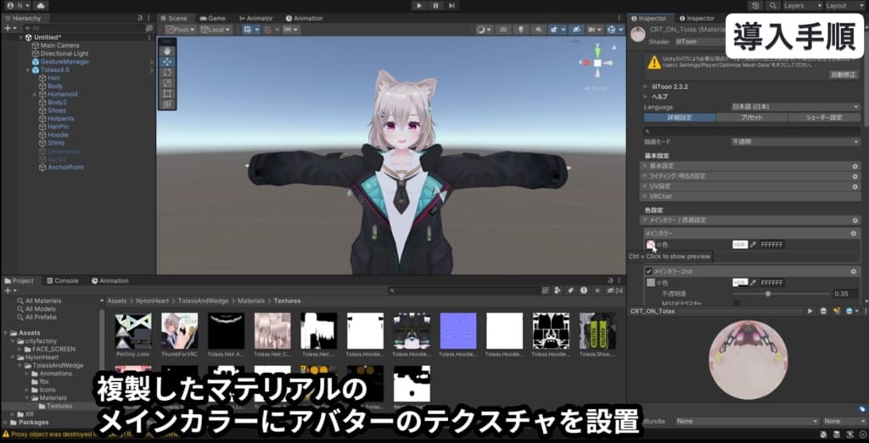Viewport: 869px width, 443px height.
Task: Select AnchorPoint object in Hierarchy
Action: pos(64,168)
